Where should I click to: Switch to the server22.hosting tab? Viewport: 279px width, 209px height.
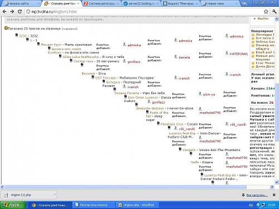[x=141, y=3]
